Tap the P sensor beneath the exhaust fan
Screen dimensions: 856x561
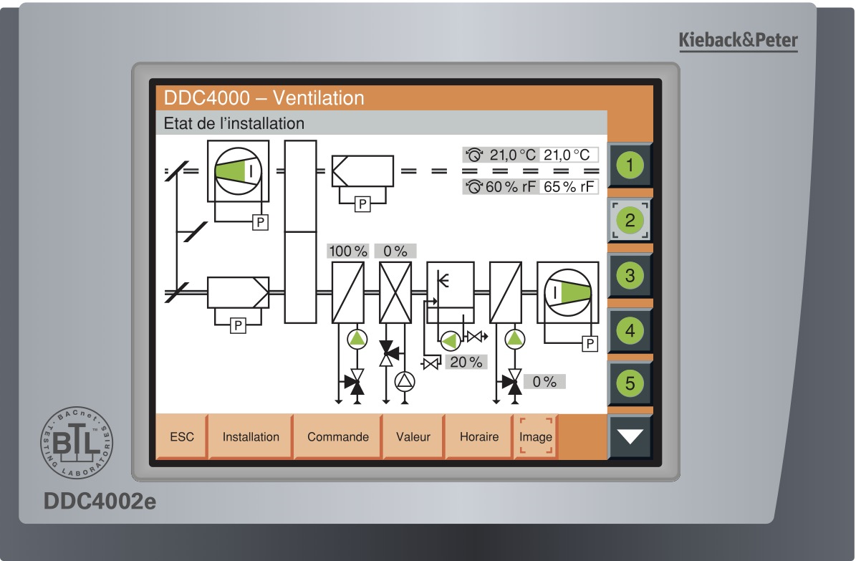(261, 222)
